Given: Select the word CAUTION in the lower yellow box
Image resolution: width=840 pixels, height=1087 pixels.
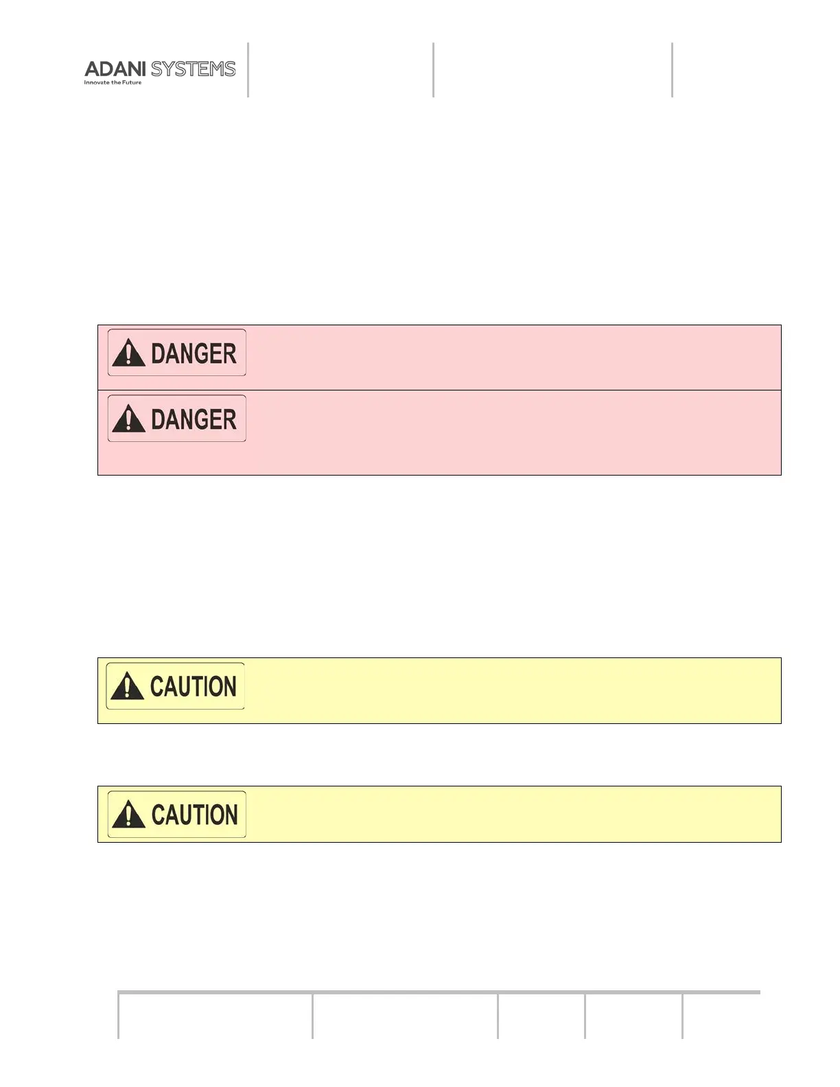Looking at the screenshot, I should pos(194,815).
